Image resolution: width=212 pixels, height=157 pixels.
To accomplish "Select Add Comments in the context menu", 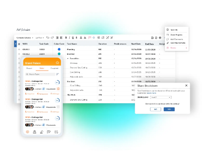I will click(x=177, y=39).
